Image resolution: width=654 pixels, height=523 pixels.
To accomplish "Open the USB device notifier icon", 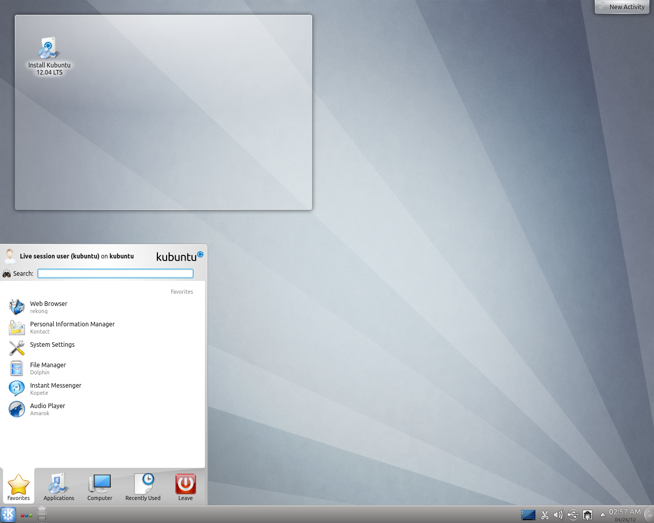I will pyautogui.click(x=573, y=515).
